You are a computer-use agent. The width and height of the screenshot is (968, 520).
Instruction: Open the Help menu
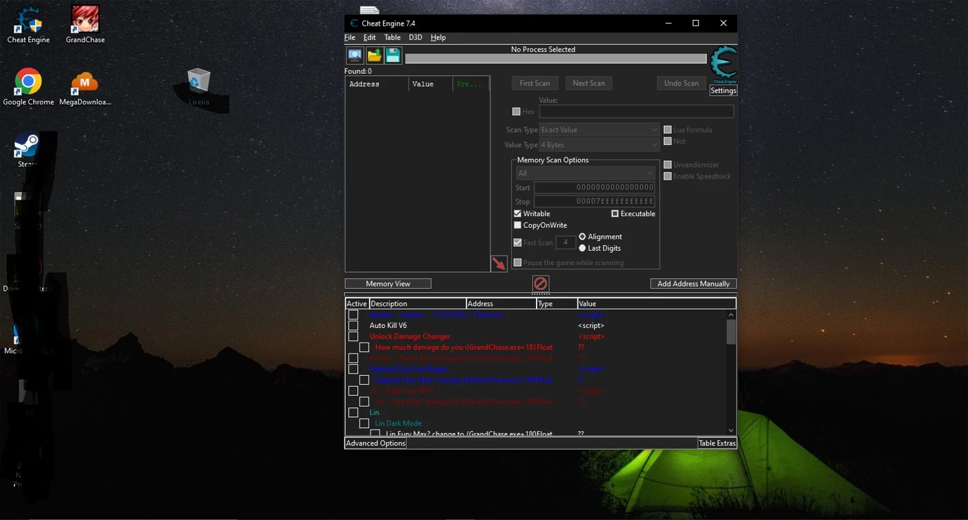438,37
